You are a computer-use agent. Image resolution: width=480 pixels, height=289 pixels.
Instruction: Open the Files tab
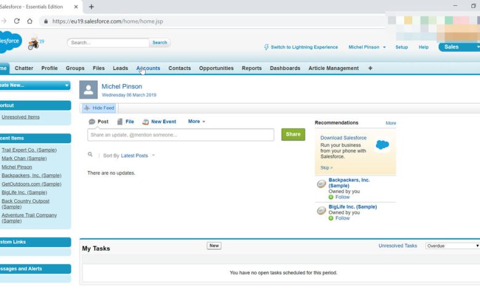[98, 68]
